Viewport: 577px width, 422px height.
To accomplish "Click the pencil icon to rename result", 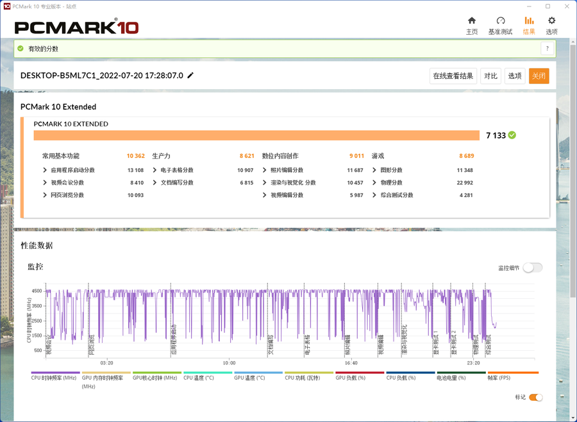I will click(x=190, y=76).
